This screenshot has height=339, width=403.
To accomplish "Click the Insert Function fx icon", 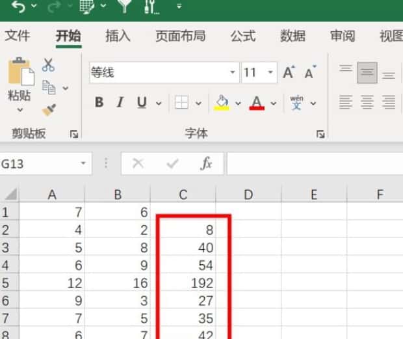I will click(206, 164).
